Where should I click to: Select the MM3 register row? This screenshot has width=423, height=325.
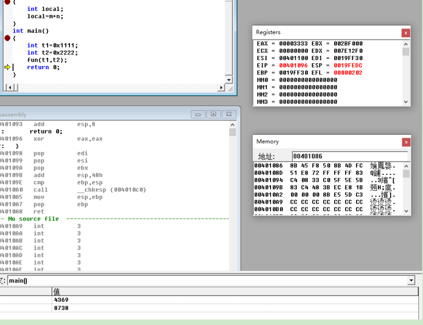(x=297, y=102)
